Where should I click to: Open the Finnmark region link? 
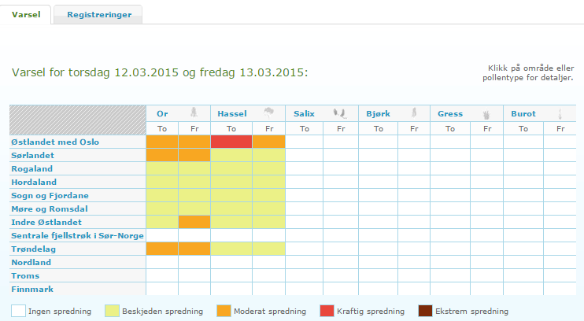(x=32, y=289)
